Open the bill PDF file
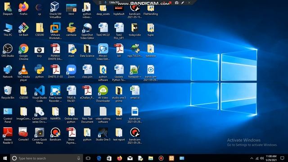The height and width of the screenshot is (162, 288). (119, 50)
